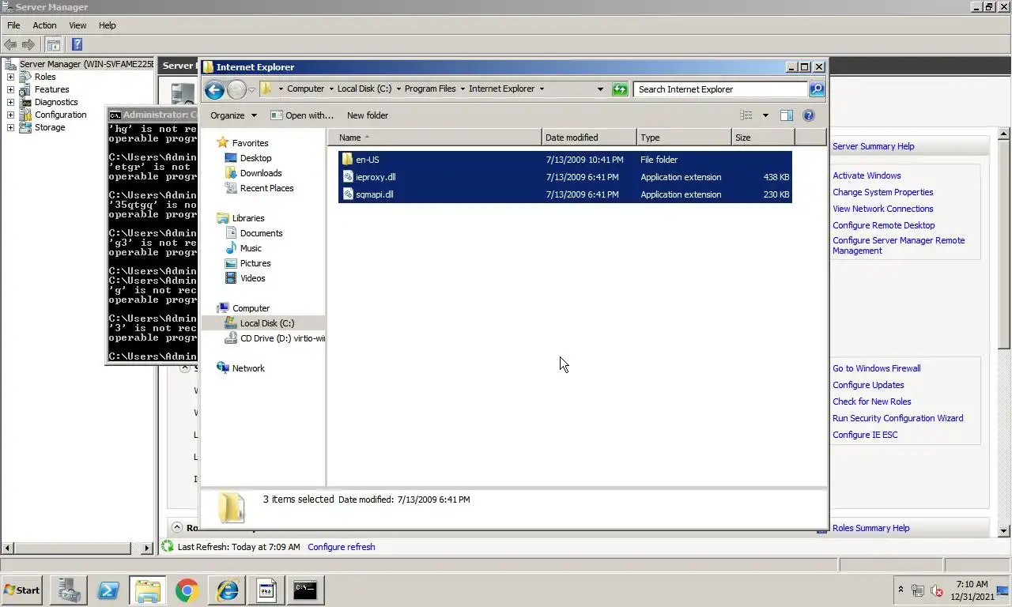Click Go to Windows Firewall link
This screenshot has width=1012, height=607.
point(876,368)
